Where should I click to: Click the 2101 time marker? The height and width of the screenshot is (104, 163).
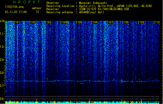click(17, 22)
